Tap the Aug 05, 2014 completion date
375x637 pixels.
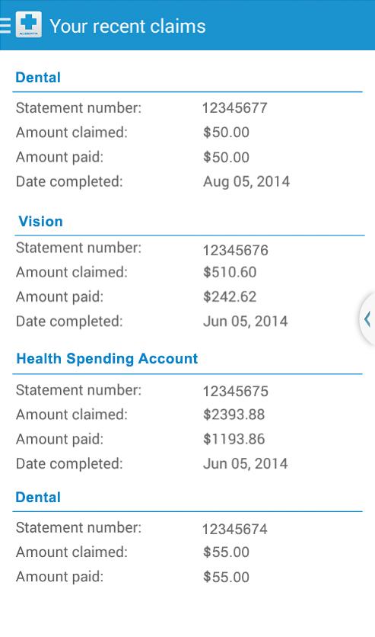point(246,181)
